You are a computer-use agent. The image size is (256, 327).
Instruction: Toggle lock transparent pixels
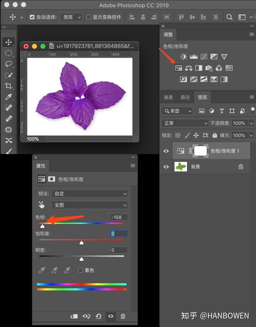(178, 135)
